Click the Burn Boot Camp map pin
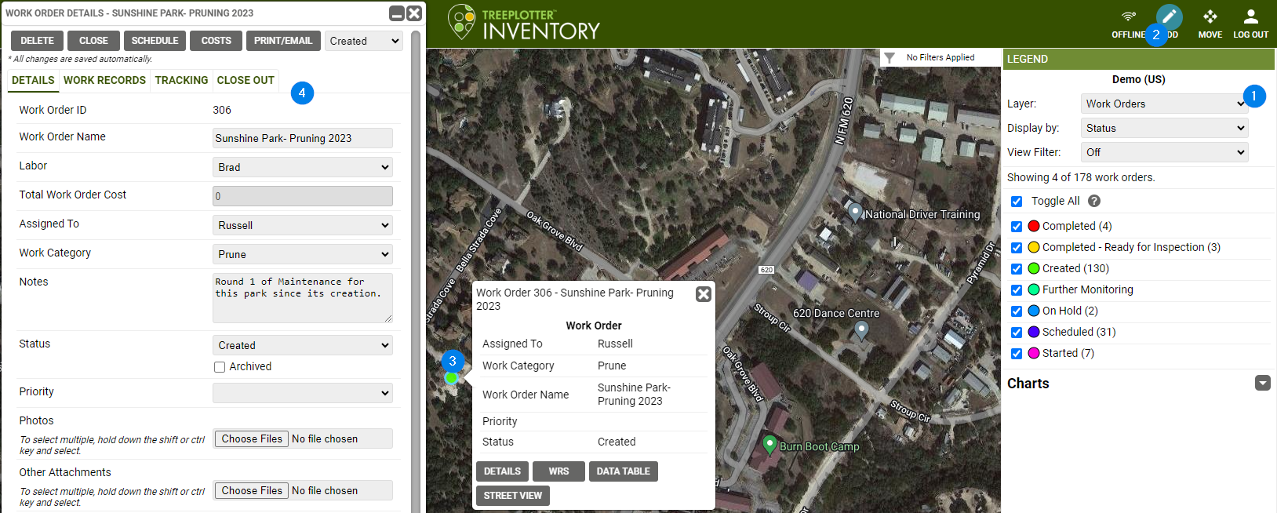 769,444
